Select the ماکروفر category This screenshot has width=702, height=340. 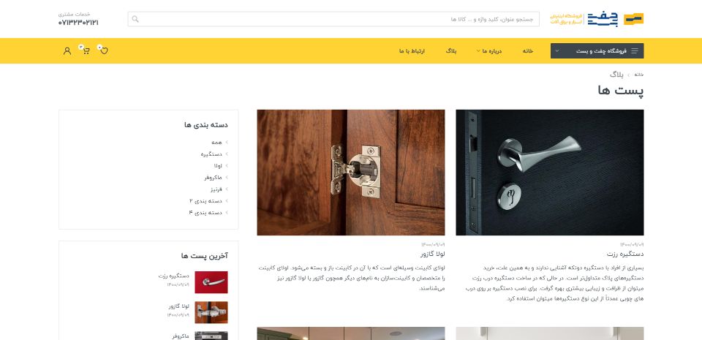coord(213,178)
